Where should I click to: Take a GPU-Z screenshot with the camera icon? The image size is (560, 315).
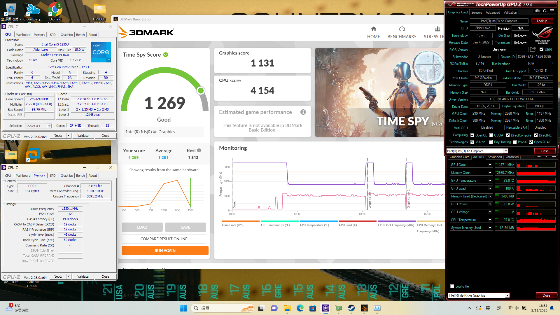point(537,11)
